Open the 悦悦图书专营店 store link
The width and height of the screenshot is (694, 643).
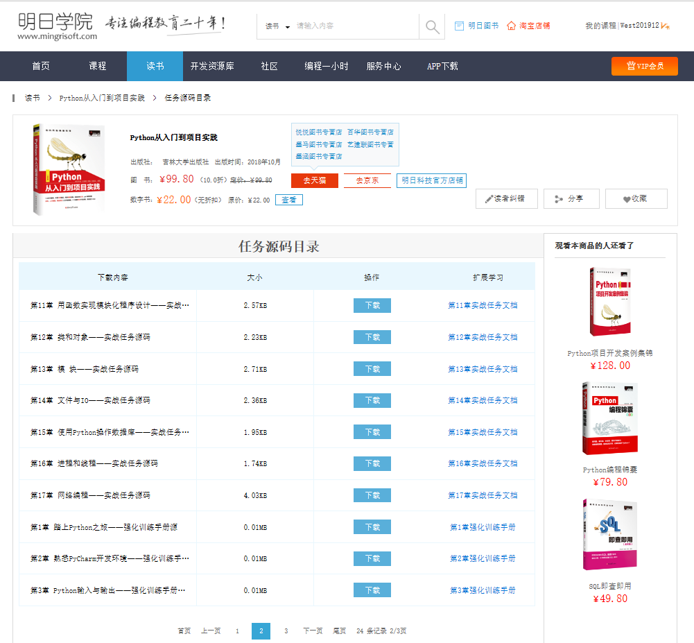(319, 132)
